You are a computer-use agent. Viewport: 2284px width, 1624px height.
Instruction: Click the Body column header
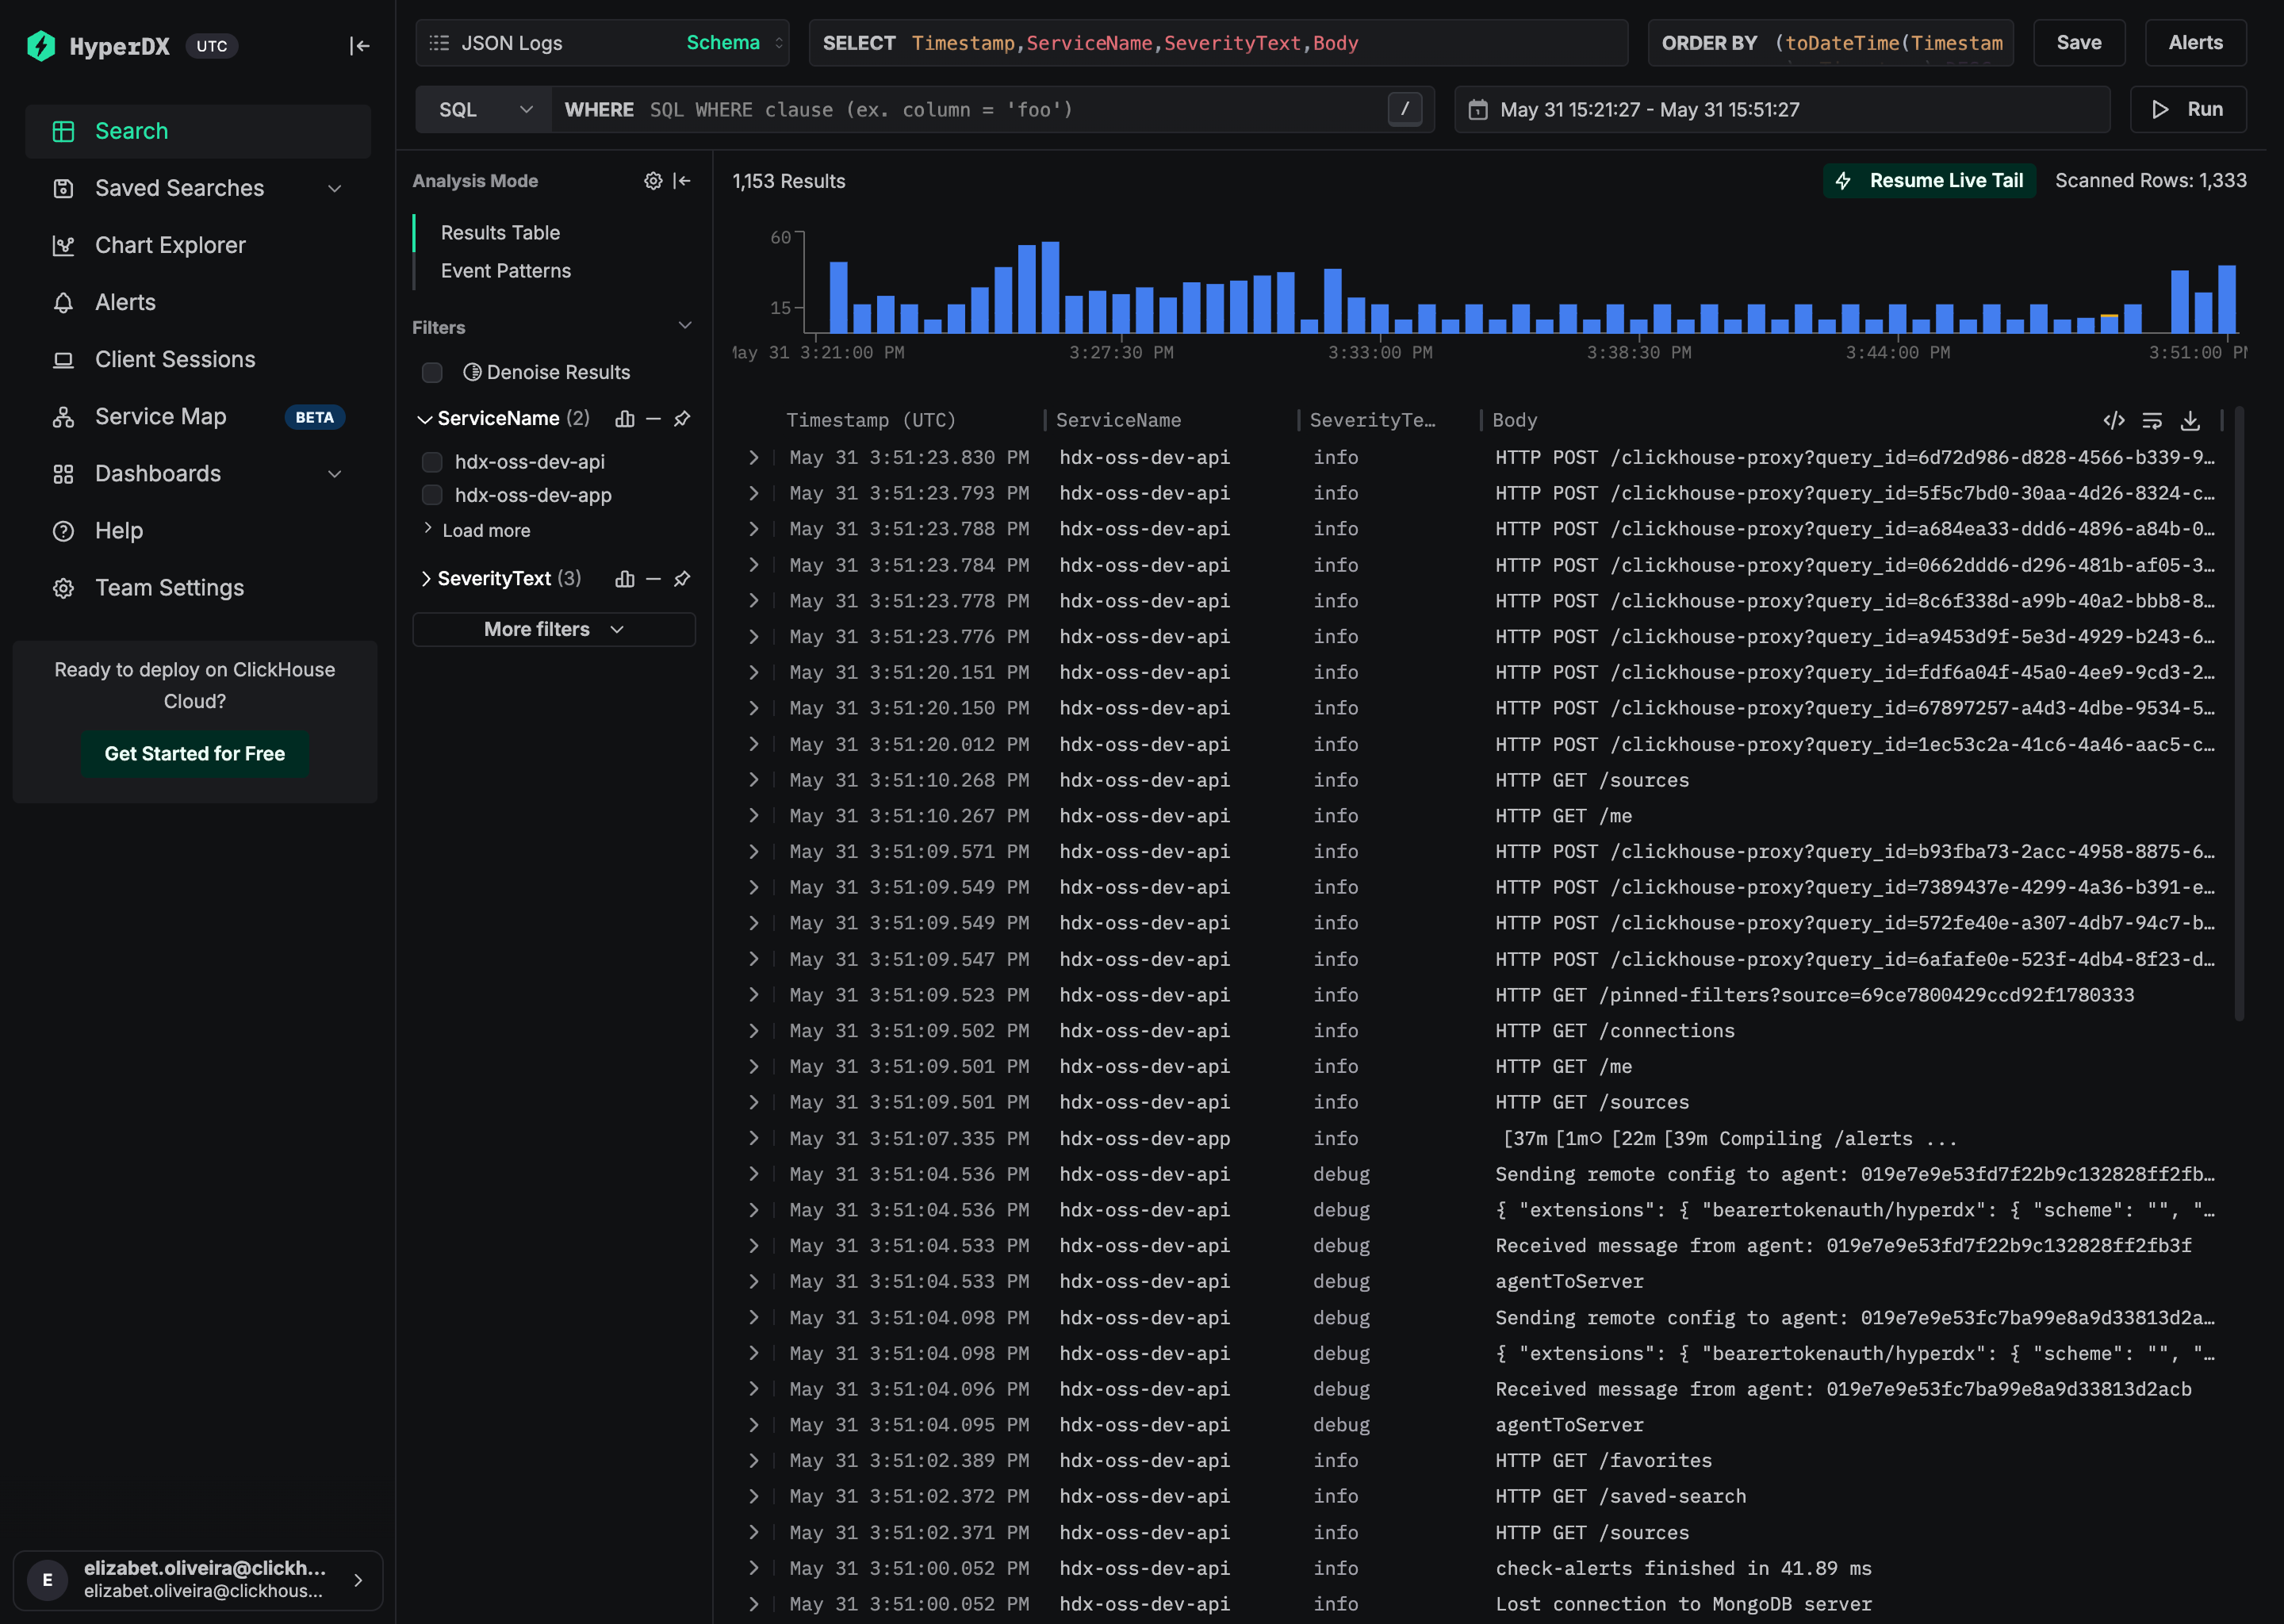click(x=1514, y=420)
